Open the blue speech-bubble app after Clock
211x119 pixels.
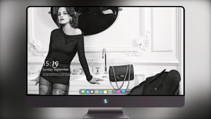96,92
